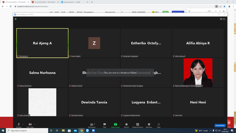Open the Chrome profile icon
The height and width of the screenshot is (133, 236).
[x=229, y=7]
